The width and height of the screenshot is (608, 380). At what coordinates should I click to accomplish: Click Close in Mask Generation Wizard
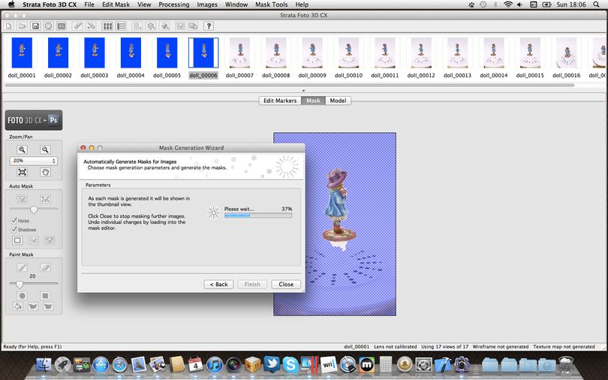tap(286, 284)
